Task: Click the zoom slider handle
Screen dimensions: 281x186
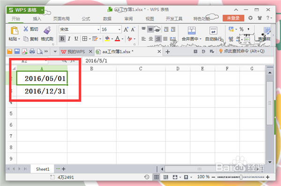Action: 241,177
